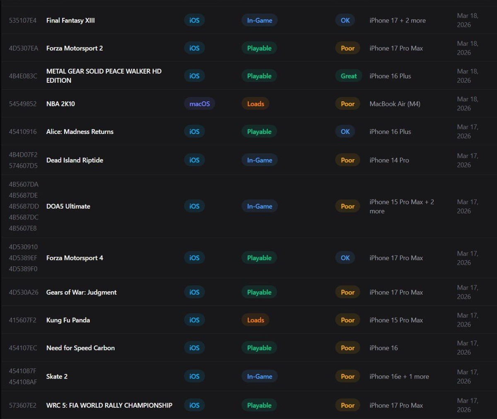Click the In-Game badge for Dead Island Riptide
Viewport: 497px width, 419px height.
(x=260, y=160)
